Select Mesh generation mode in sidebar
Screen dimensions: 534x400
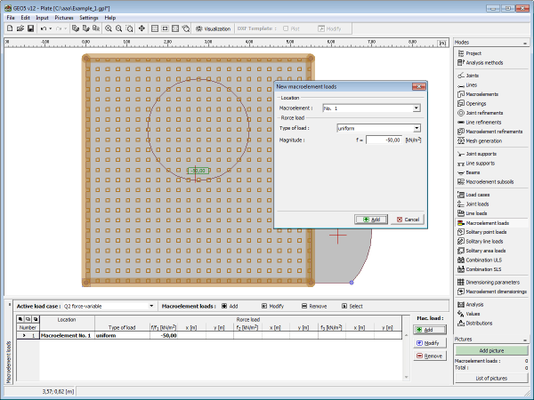(x=483, y=140)
